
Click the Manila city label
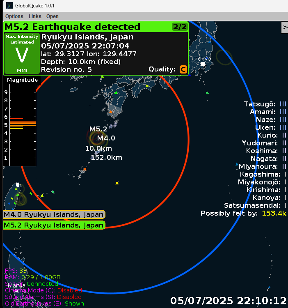16,285
